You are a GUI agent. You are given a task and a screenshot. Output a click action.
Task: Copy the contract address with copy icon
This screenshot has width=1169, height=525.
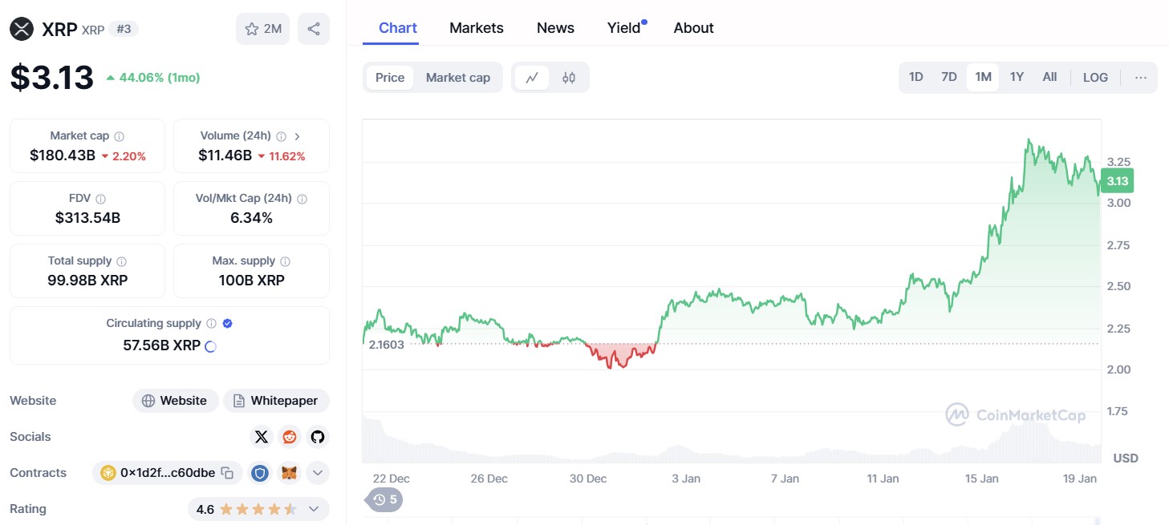(x=227, y=473)
